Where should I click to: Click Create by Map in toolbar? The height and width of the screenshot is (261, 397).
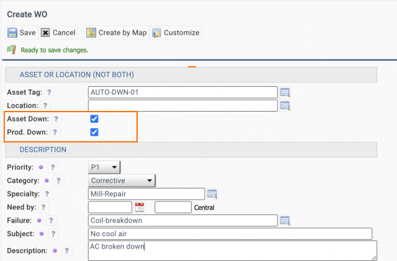(117, 33)
